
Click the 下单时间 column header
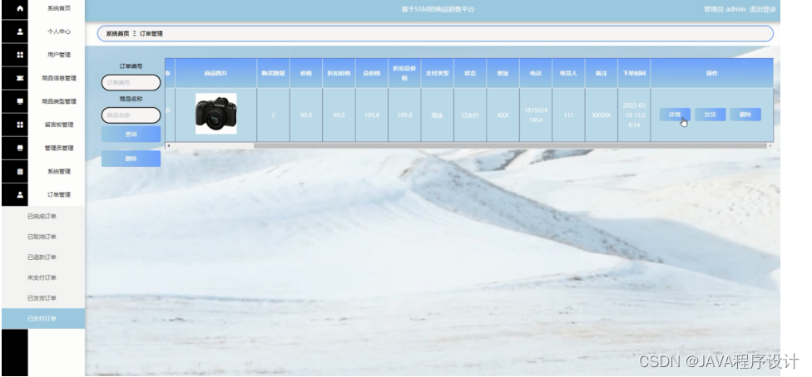(634, 73)
